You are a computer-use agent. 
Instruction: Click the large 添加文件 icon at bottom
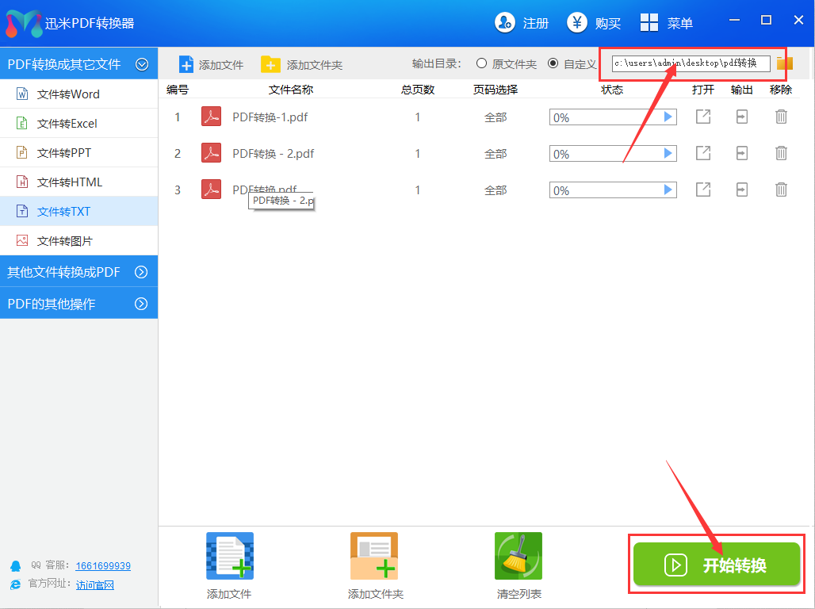[x=230, y=556]
